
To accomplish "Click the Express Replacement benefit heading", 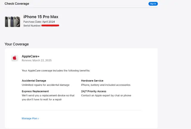I will [35, 91].
